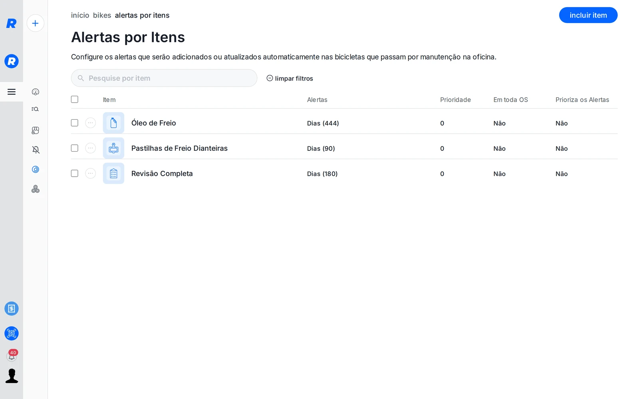This screenshot has width=639, height=399.
Task: Click the Óleo de Freio bottle thumbnail
Action: point(113,123)
